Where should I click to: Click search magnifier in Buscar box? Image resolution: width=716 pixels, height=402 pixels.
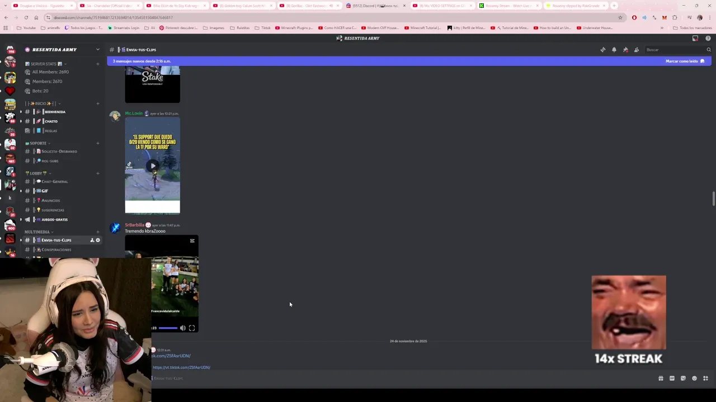pyautogui.click(x=709, y=50)
